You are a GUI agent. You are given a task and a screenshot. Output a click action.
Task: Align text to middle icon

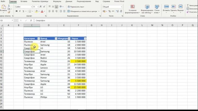point(53,6)
